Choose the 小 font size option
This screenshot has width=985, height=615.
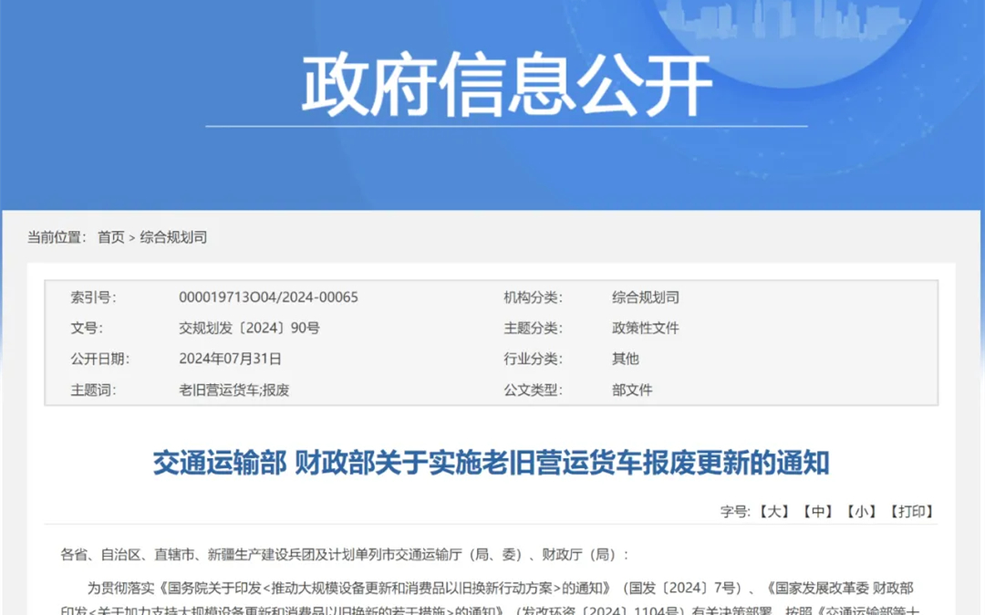[x=861, y=512]
